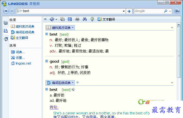Select 维科英汉词典 in results list

coord(25,27)
